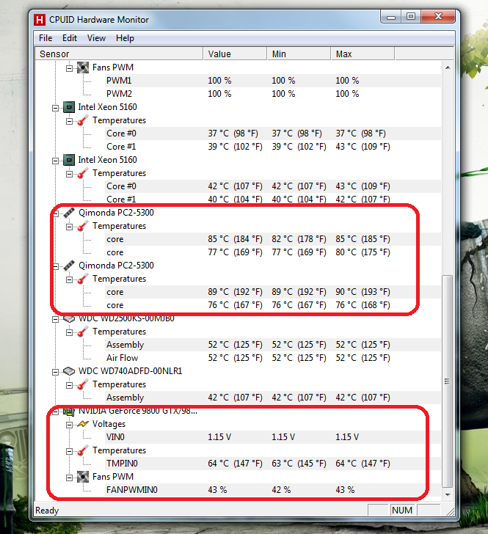Screen dimensions: 488x534
Task: Select the WDC WD740ADFD-00NLR1 label
Action: point(130,371)
